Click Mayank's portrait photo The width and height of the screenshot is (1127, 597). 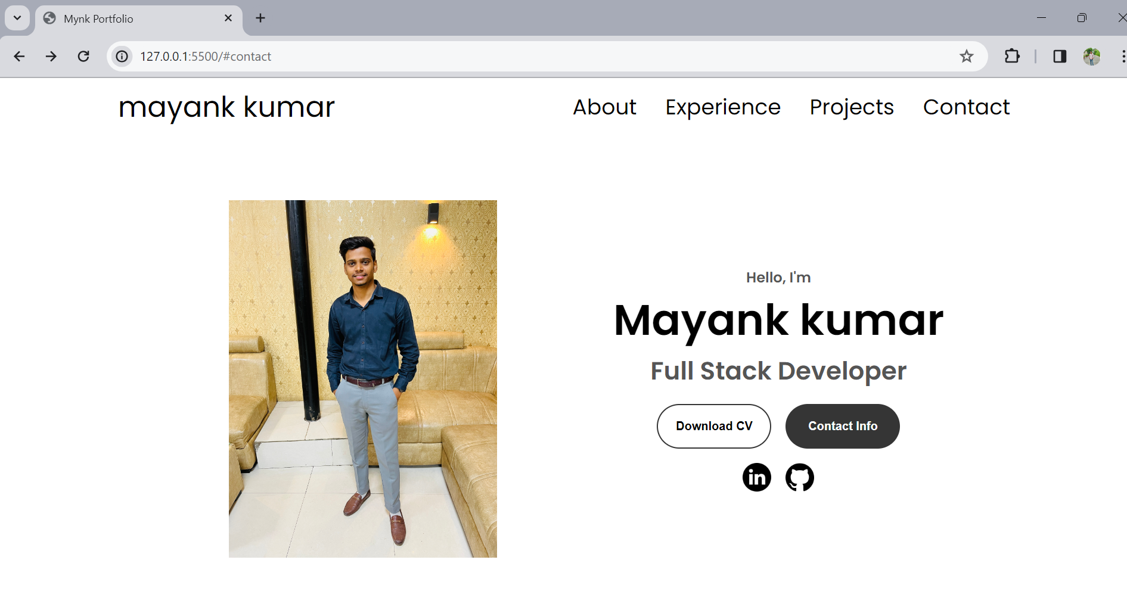362,378
